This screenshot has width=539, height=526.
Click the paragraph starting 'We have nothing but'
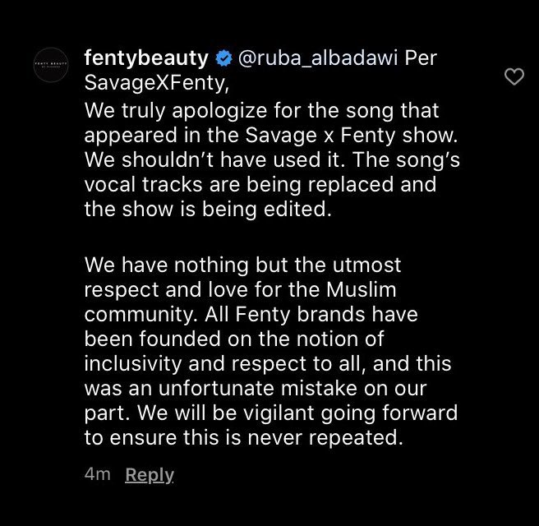[271, 351]
